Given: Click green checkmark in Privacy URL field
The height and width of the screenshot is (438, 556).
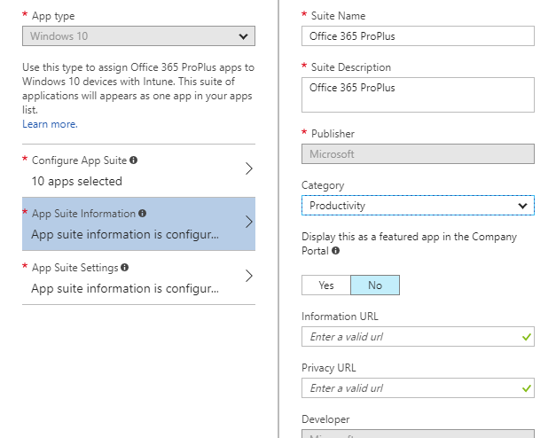Looking at the screenshot, I should click(527, 388).
